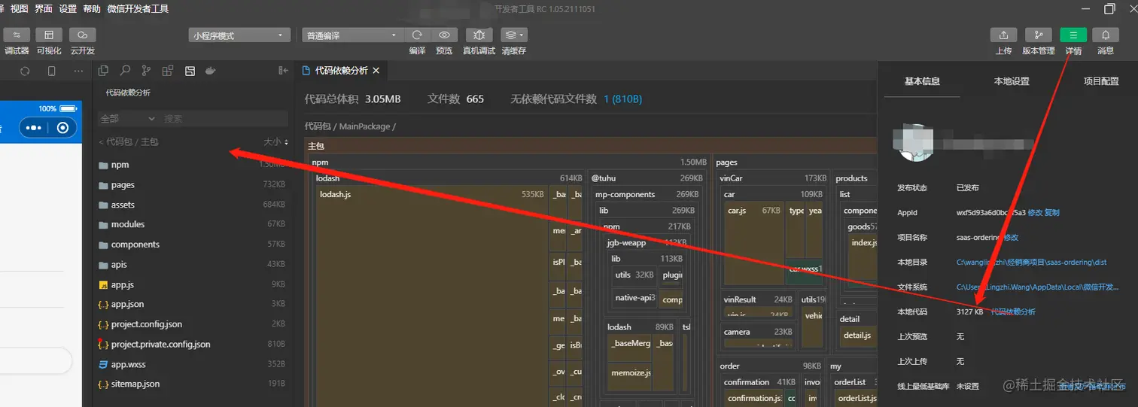1138x407 pixels.
Task: Open the 小程序模式 mode dropdown
Action: click(239, 35)
